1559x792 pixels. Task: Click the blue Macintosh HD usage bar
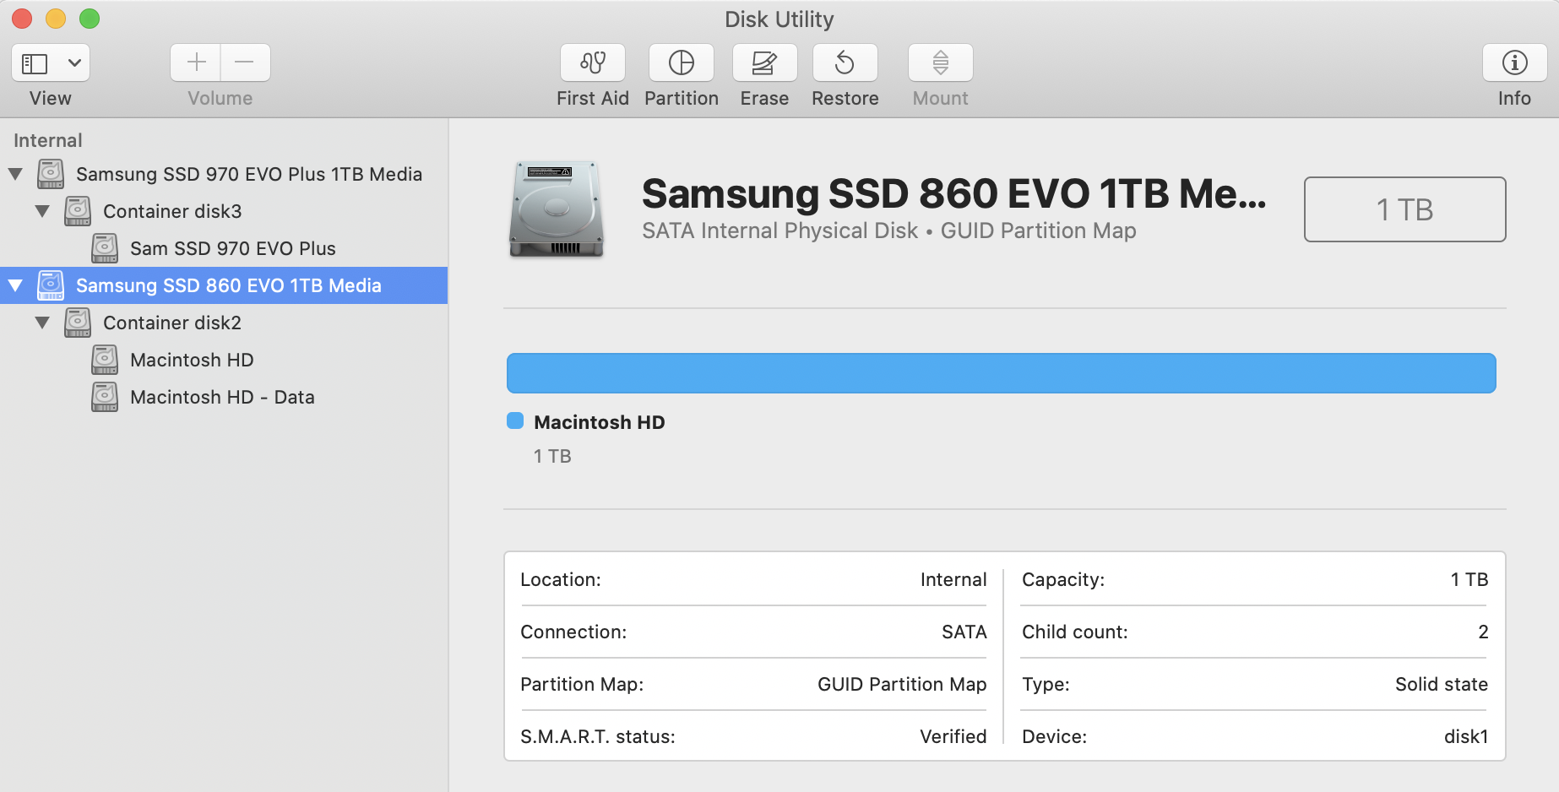click(1001, 373)
